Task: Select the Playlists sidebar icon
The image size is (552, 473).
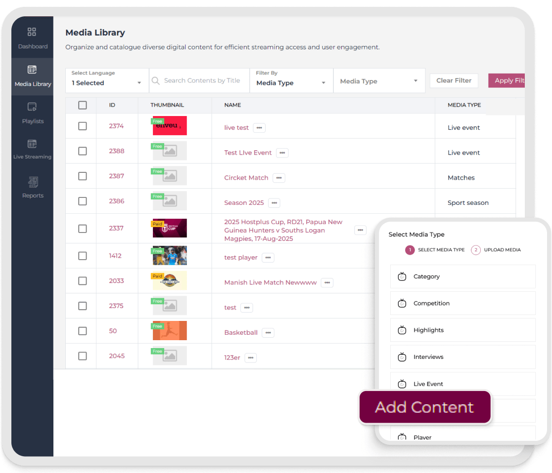Action: pos(32,107)
